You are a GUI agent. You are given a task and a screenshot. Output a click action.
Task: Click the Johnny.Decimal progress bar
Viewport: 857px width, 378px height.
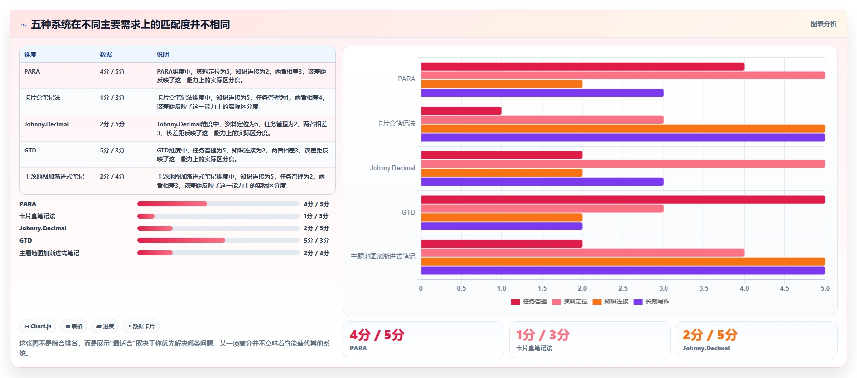click(218, 228)
